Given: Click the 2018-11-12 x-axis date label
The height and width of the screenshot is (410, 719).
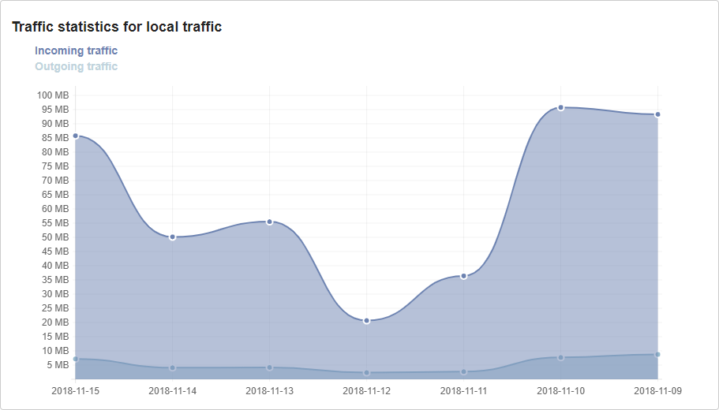Looking at the screenshot, I should tap(366, 390).
